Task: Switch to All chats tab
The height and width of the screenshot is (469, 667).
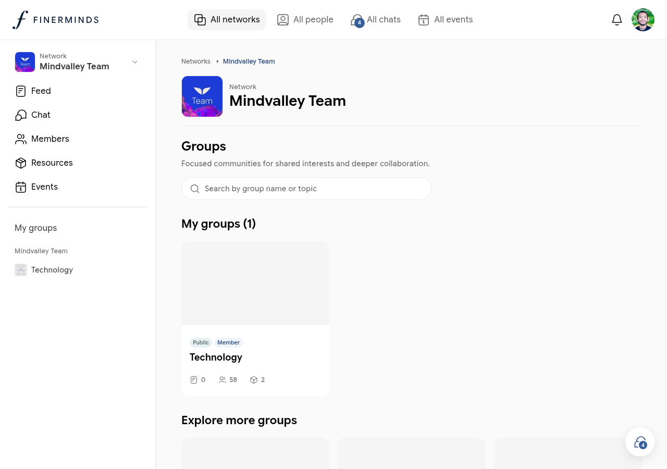Action: point(376,20)
